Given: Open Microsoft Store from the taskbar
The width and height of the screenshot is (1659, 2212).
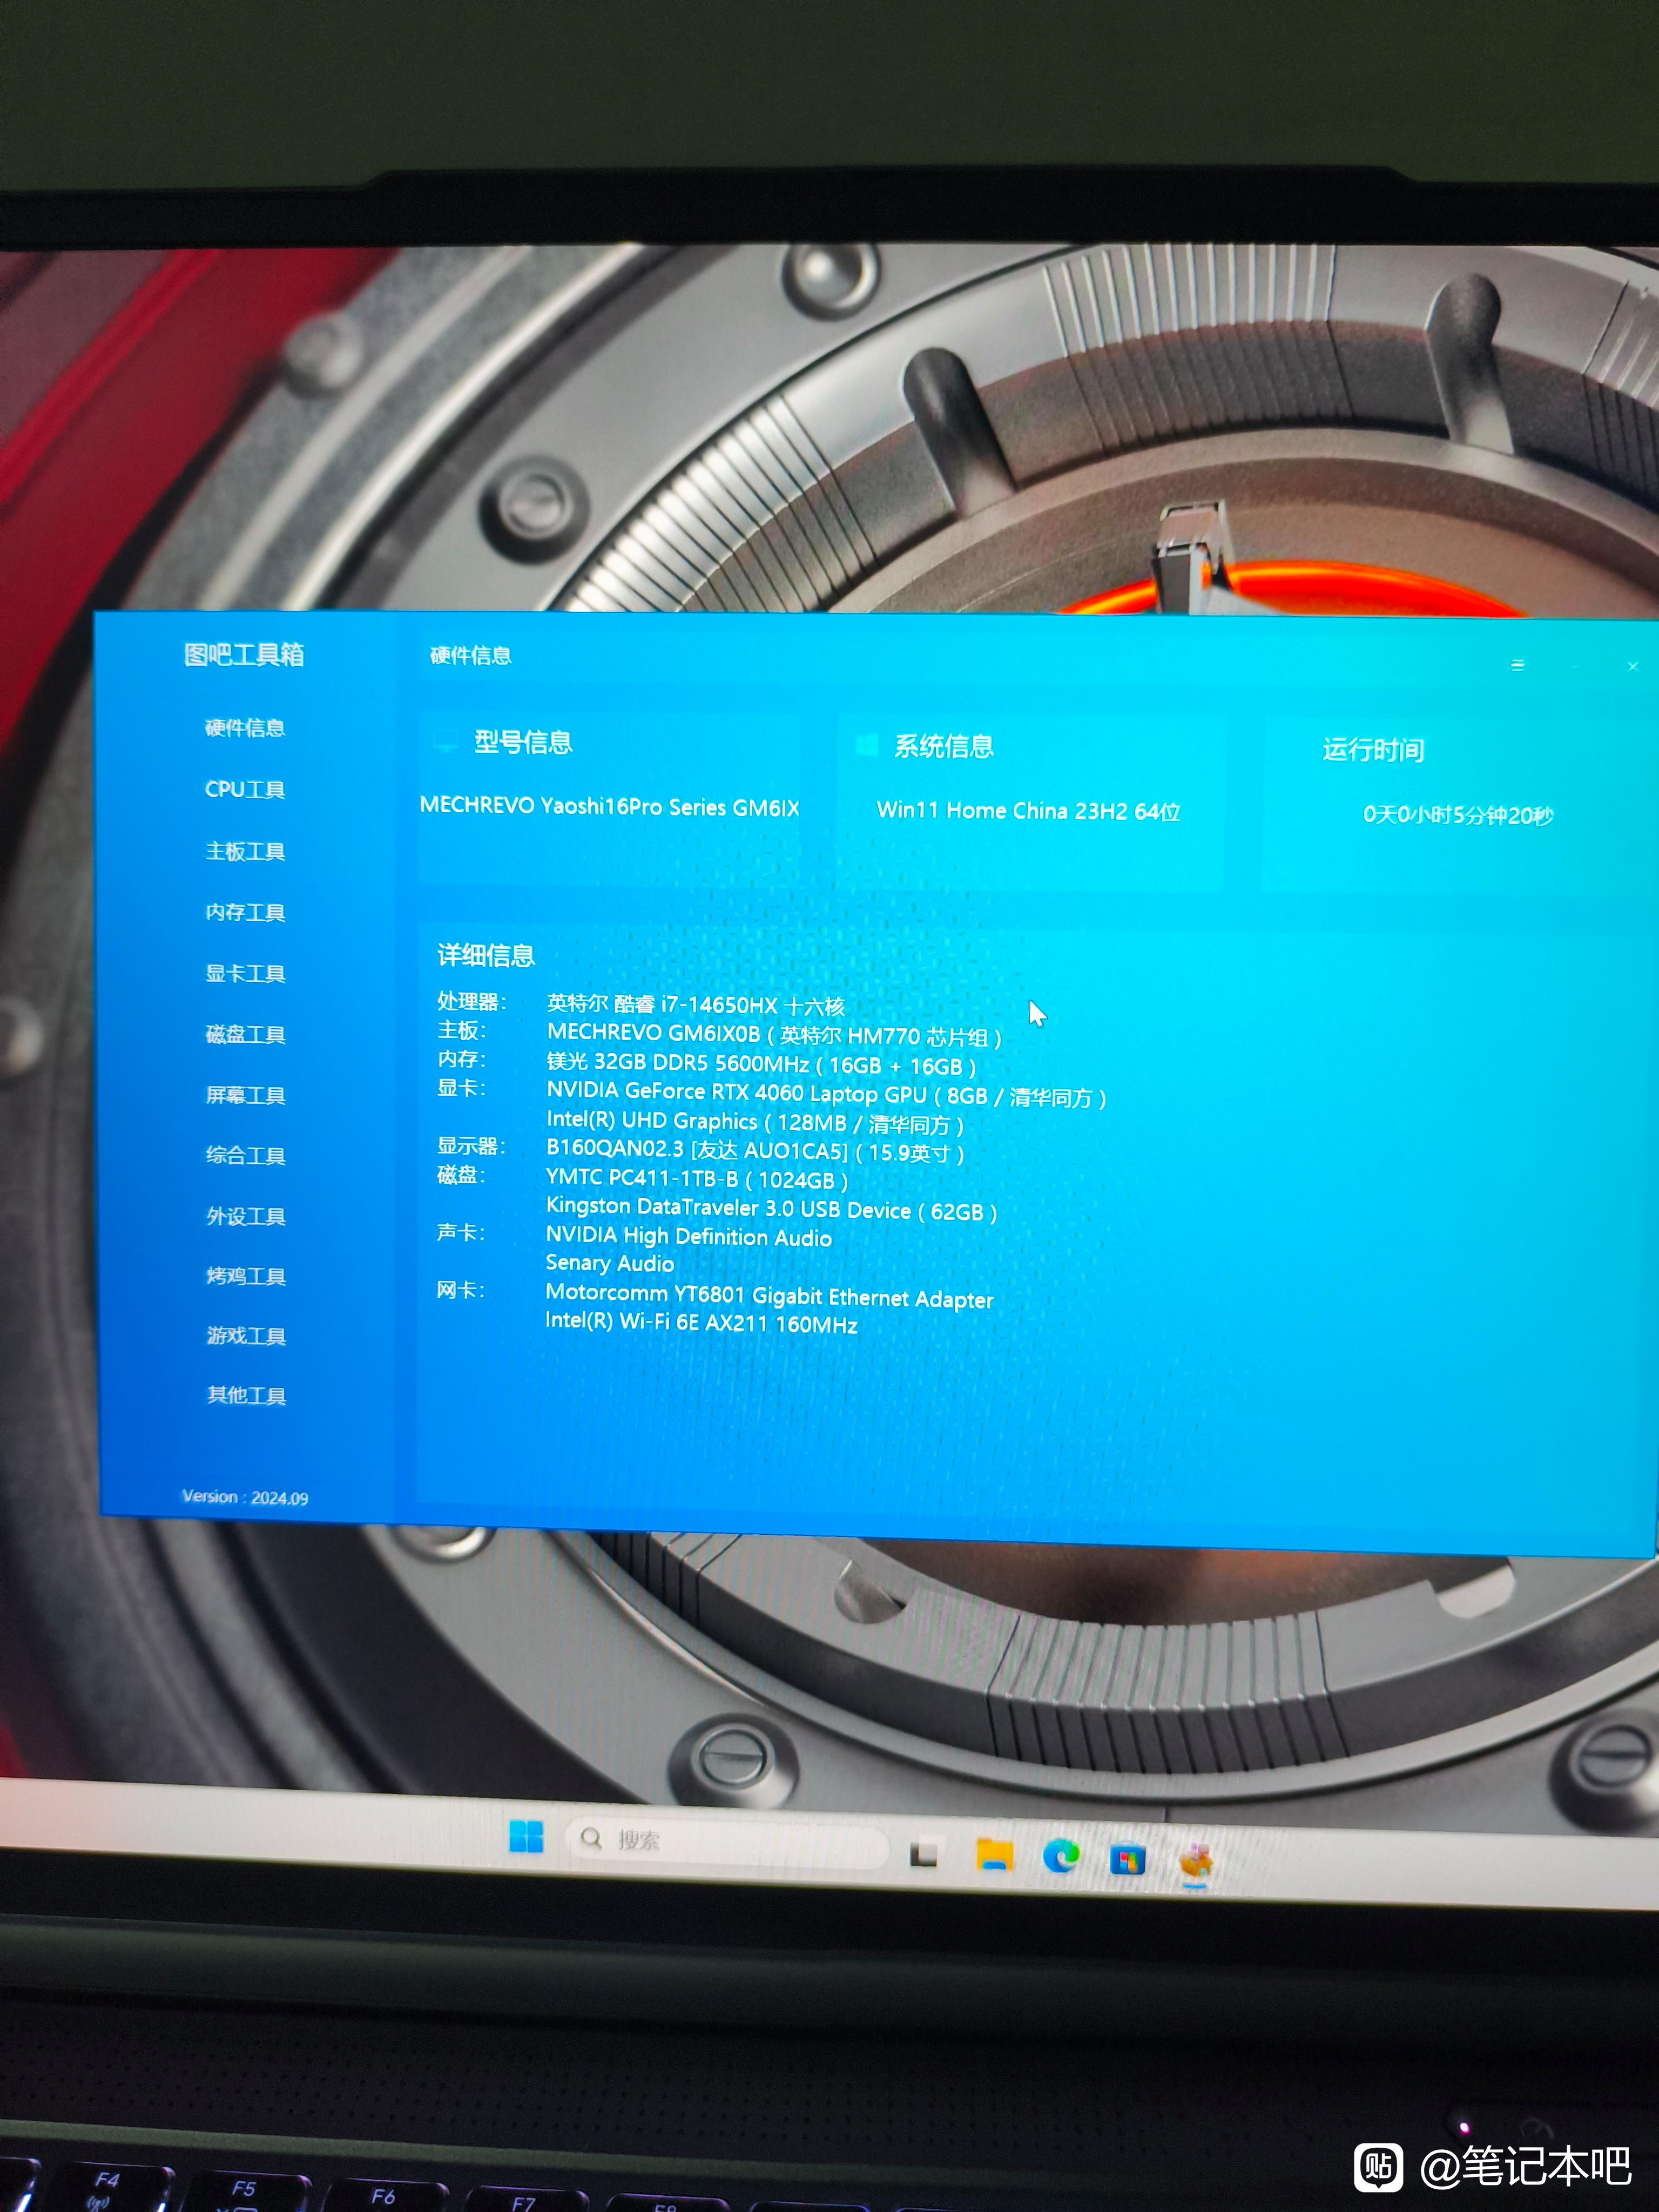Looking at the screenshot, I should pyautogui.click(x=1127, y=1860).
